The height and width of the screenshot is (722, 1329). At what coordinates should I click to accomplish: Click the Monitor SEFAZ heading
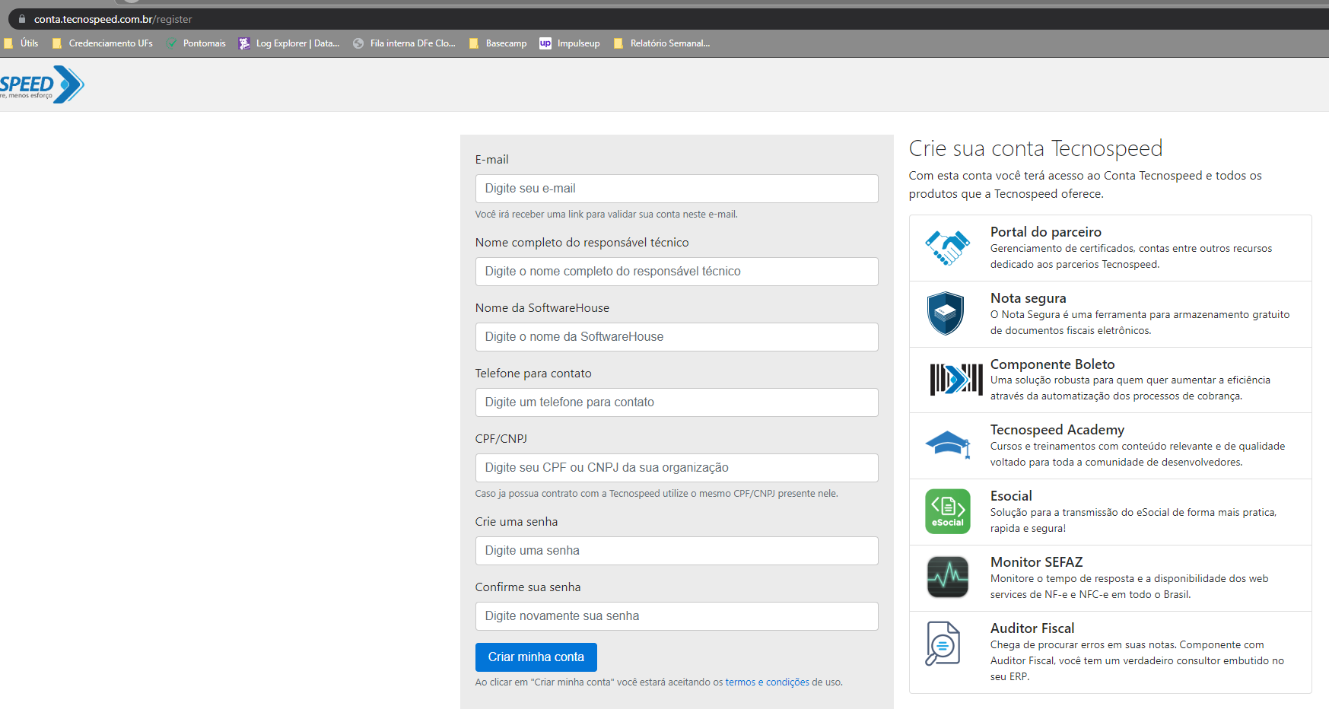(1036, 562)
